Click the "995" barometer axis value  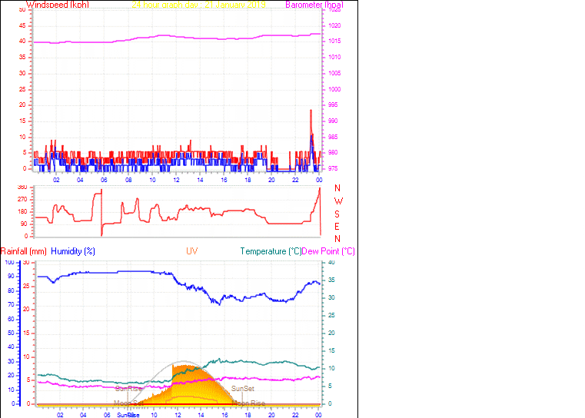(333, 105)
